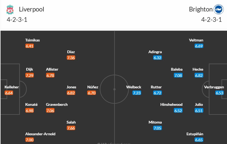Select Núñez player name
The width and height of the screenshot is (227, 144).
[93, 87]
